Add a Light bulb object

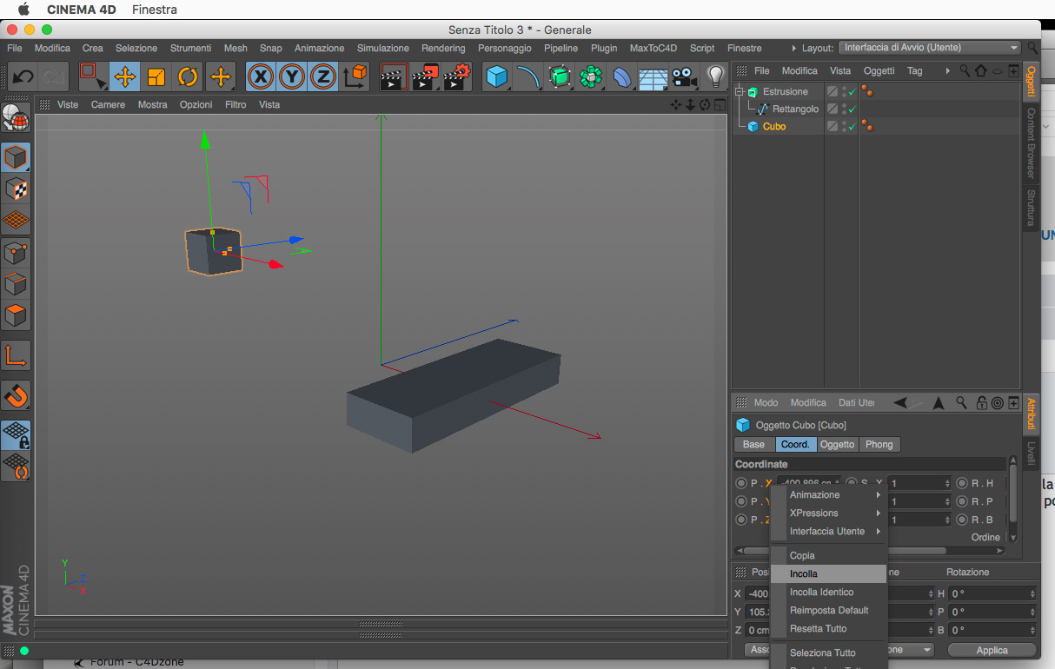(x=716, y=76)
